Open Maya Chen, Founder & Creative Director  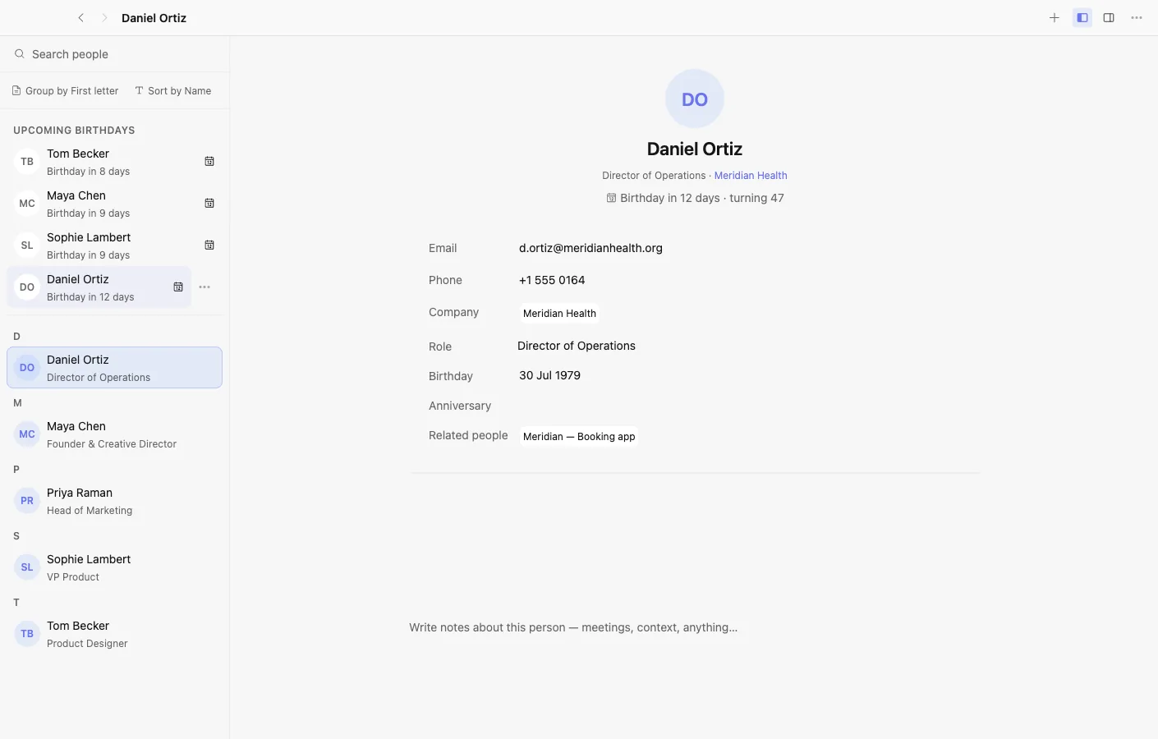click(x=114, y=434)
